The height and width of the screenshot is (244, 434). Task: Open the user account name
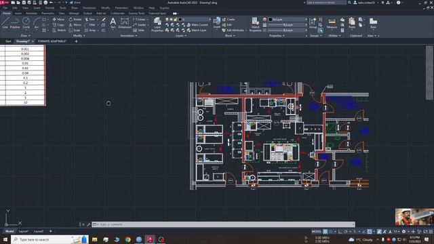tap(366, 3)
